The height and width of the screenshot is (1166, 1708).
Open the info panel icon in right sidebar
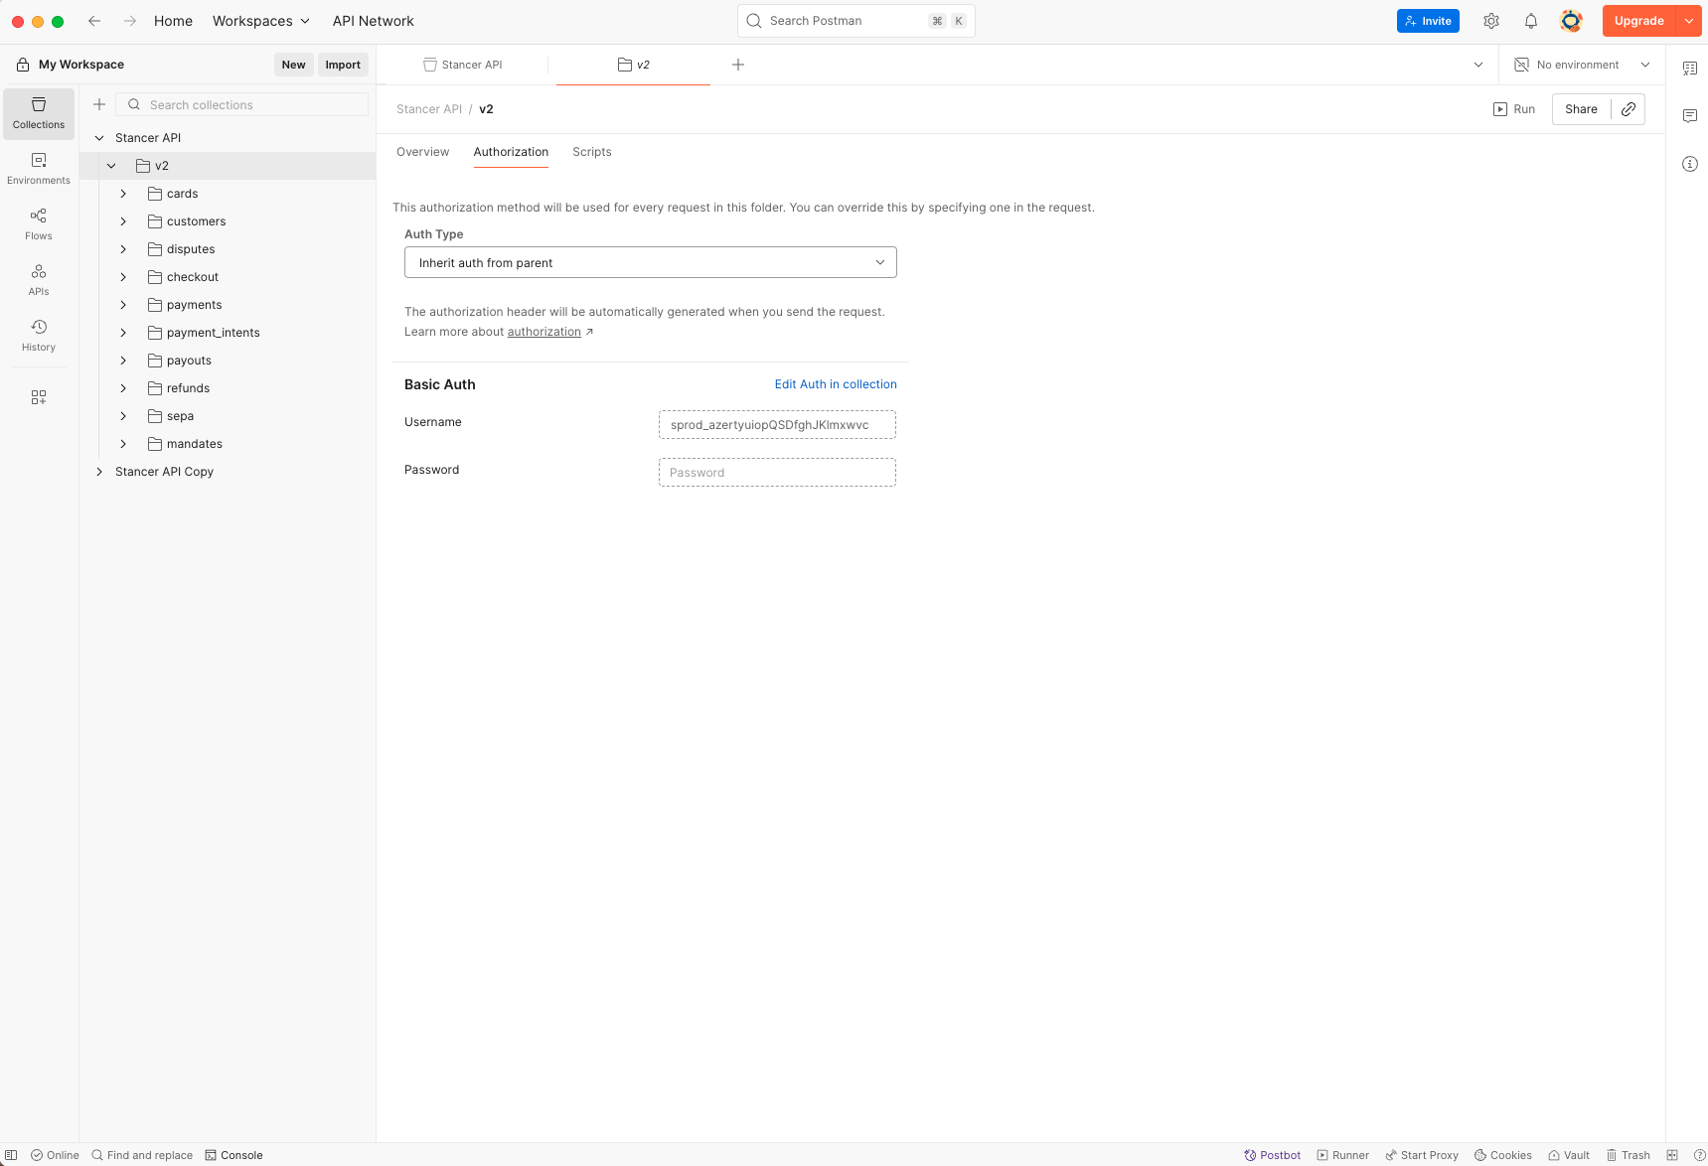pos(1689,164)
